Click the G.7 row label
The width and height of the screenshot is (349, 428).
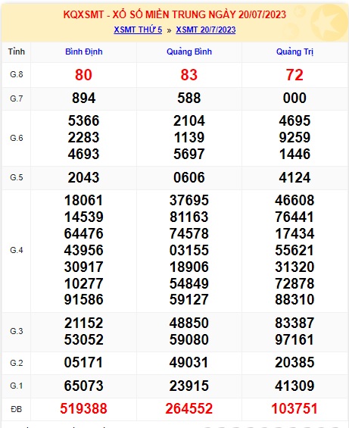pos(17,98)
